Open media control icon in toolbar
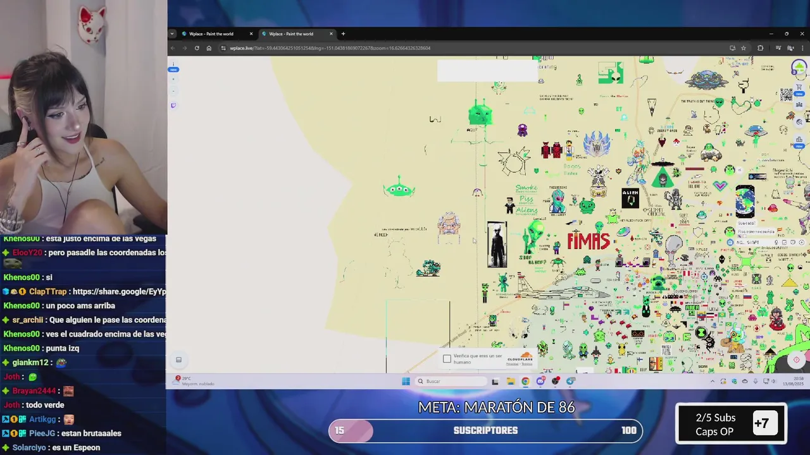The width and height of the screenshot is (810, 455). coord(778,48)
